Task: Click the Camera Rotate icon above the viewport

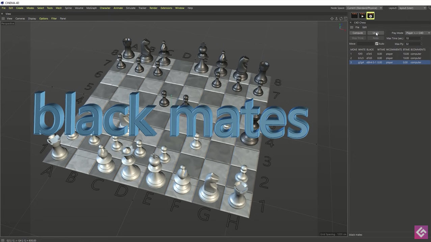Action: pos(341,19)
